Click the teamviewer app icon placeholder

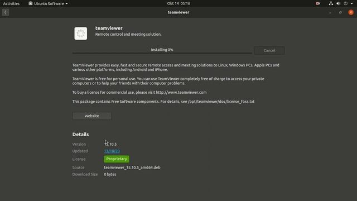coord(80,33)
